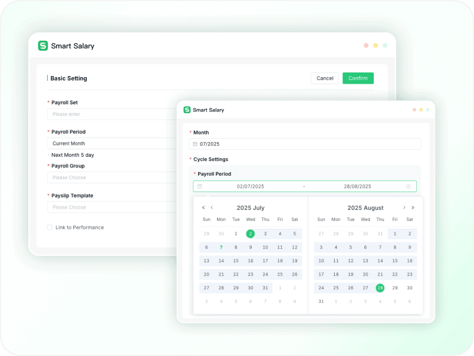Screen dimensions: 474x356
Task: Click the Smart Salary logo in front window
Action: pyautogui.click(x=187, y=110)
